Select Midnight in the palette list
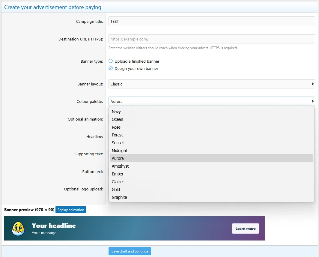Viewport: 319px width, 257px height. click(212, 151)
